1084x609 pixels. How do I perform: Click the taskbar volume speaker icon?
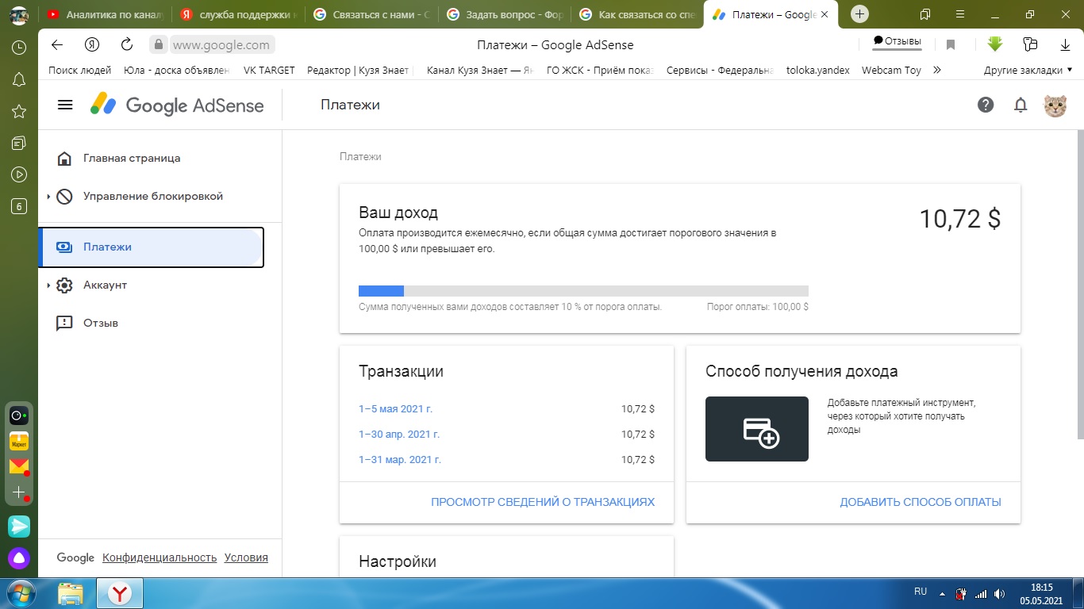pyautogui.click(x=998, y=594)
